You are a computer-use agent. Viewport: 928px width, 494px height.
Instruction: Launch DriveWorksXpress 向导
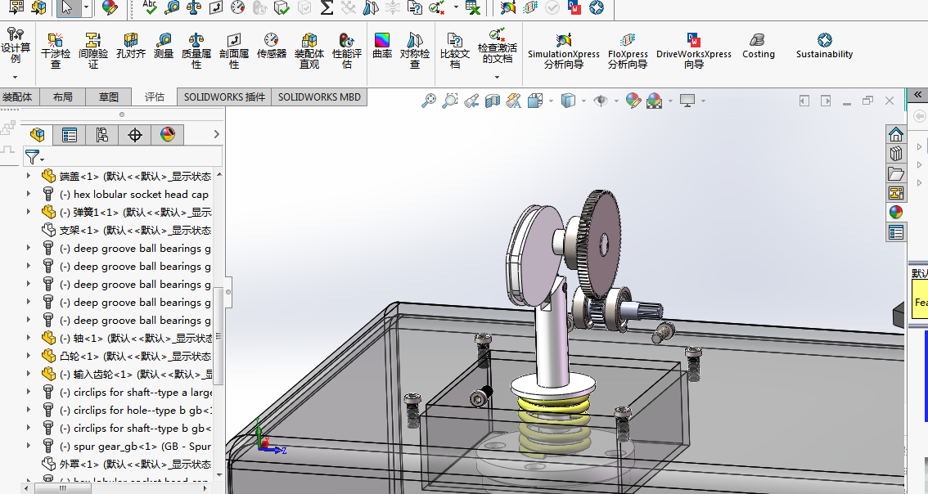694,51
